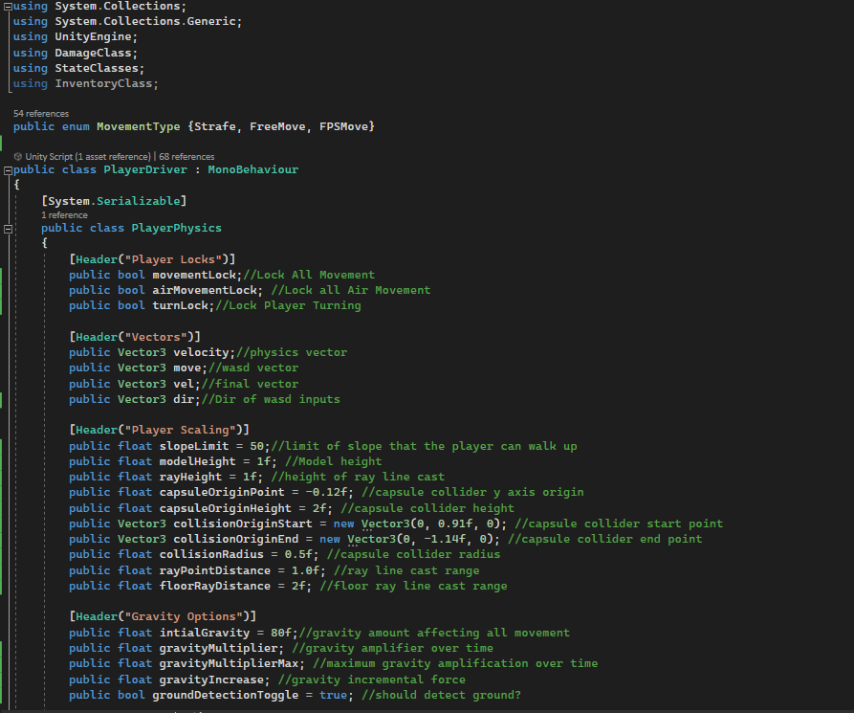Click the 'MovementType' enum name
854x713 pixels.
(x=139, y=126)
